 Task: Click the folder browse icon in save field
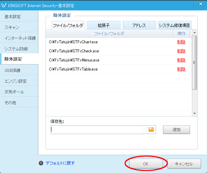[x=151, y=129]
